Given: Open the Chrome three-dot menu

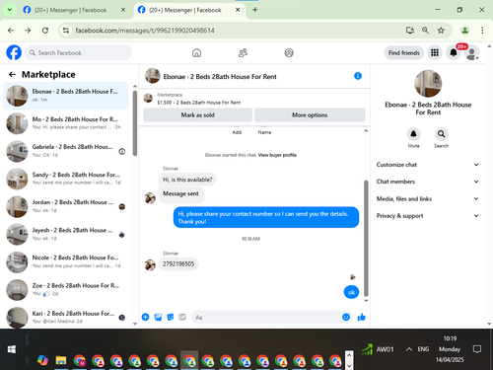Looking at the screenshot, I should pyautogui.click(x=482, y=31).
